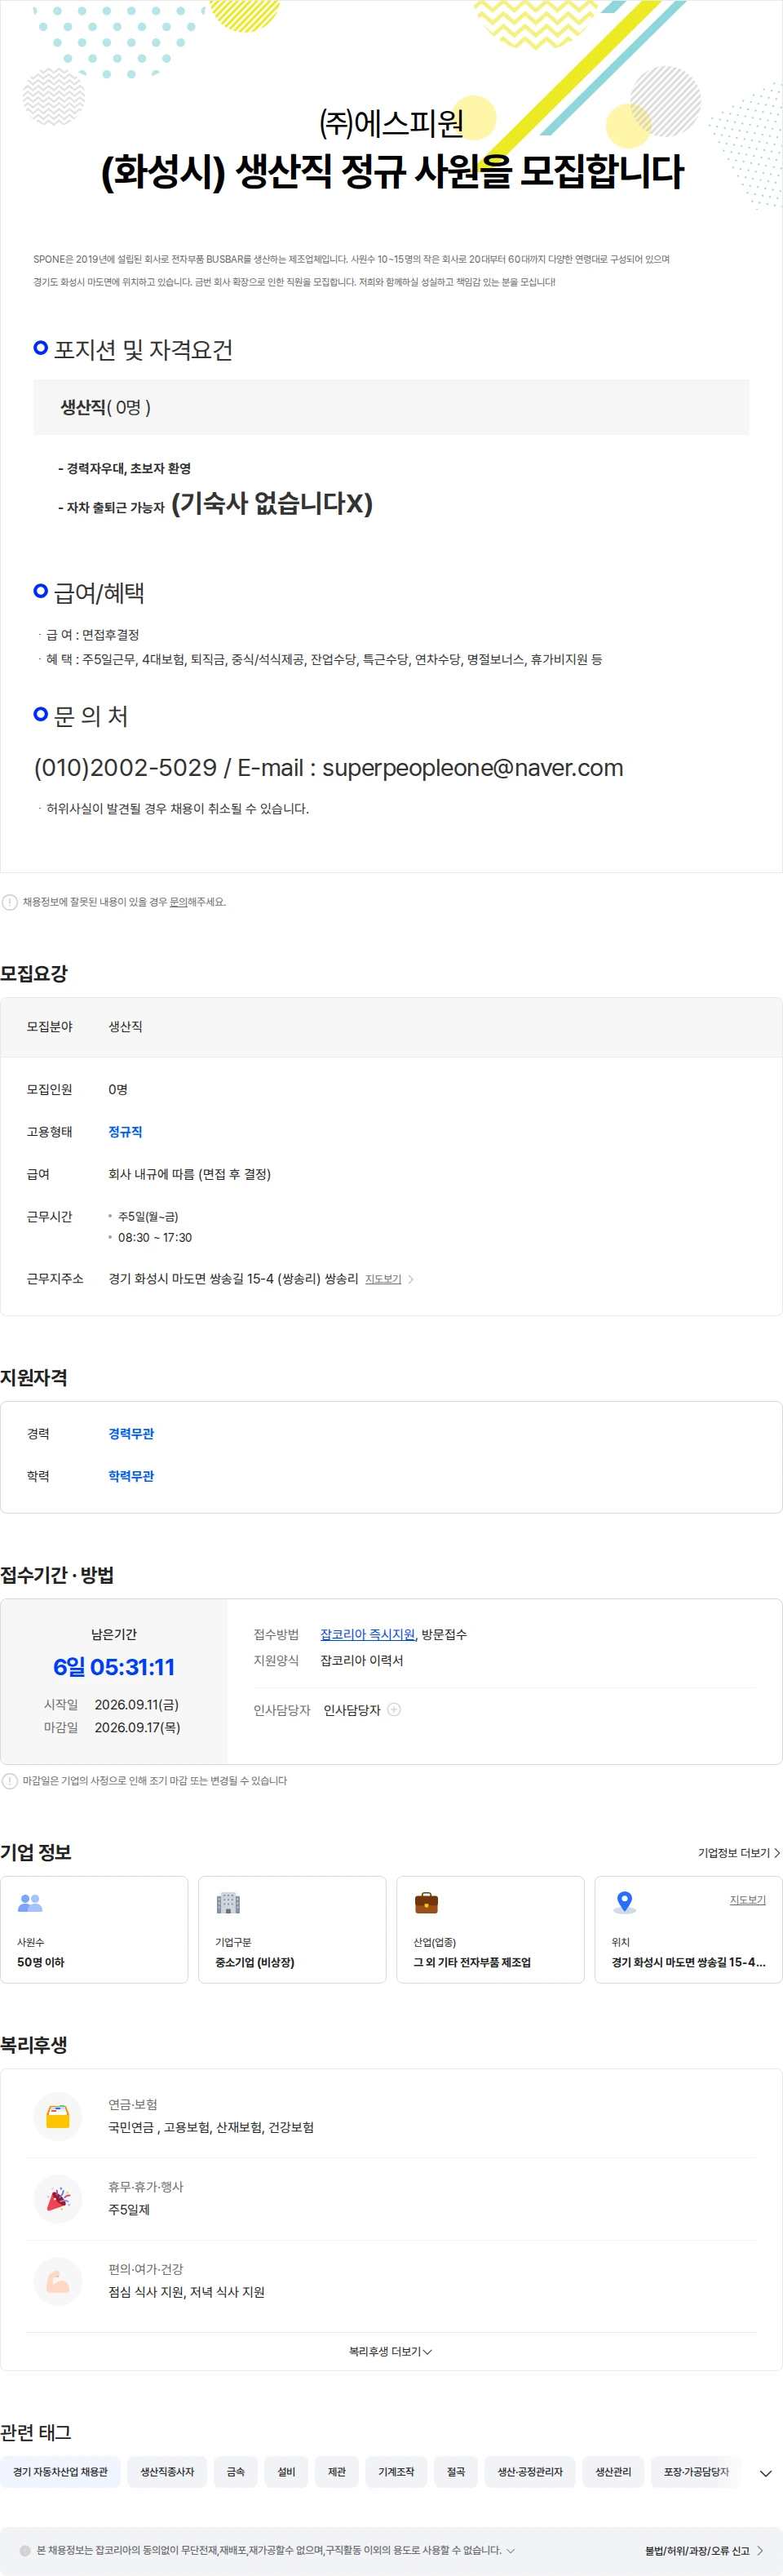
Task: Click the 08:30 ~ 17:30 working hours
Action: pos(155,1237)
